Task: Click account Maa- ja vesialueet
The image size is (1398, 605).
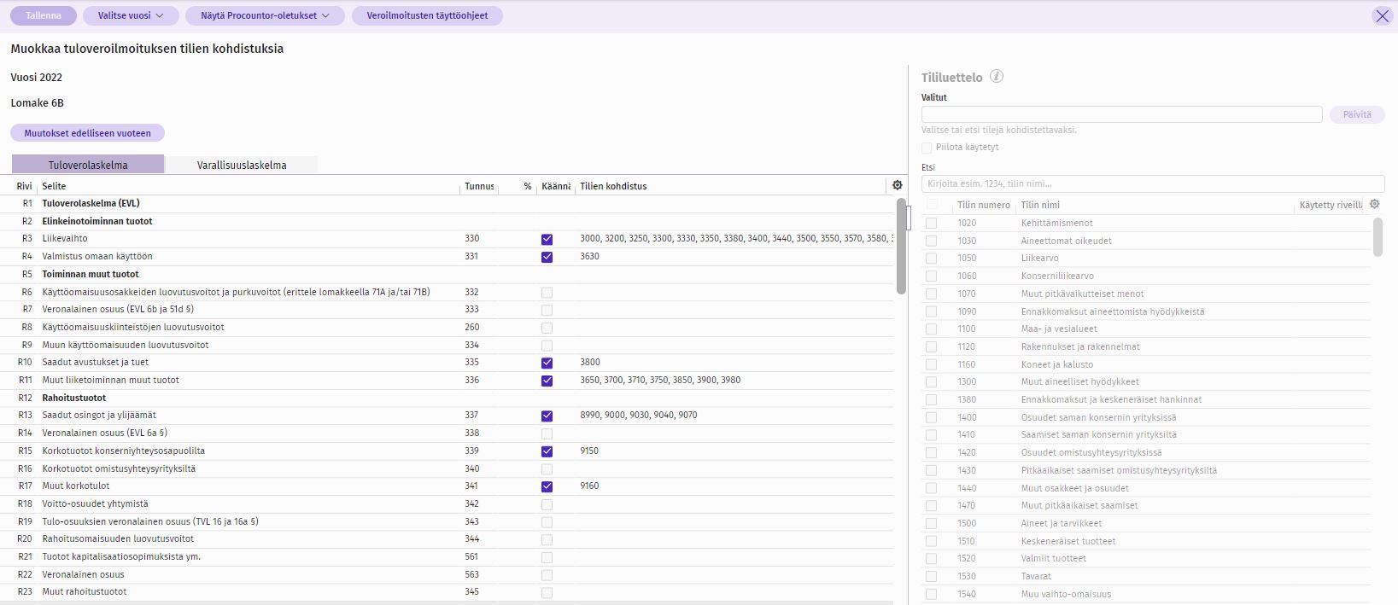Action: click(1059, 329)
